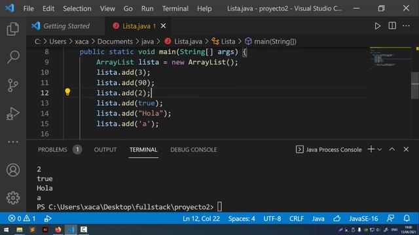
Task: Split the editor to the right
Action: [392, 26]
